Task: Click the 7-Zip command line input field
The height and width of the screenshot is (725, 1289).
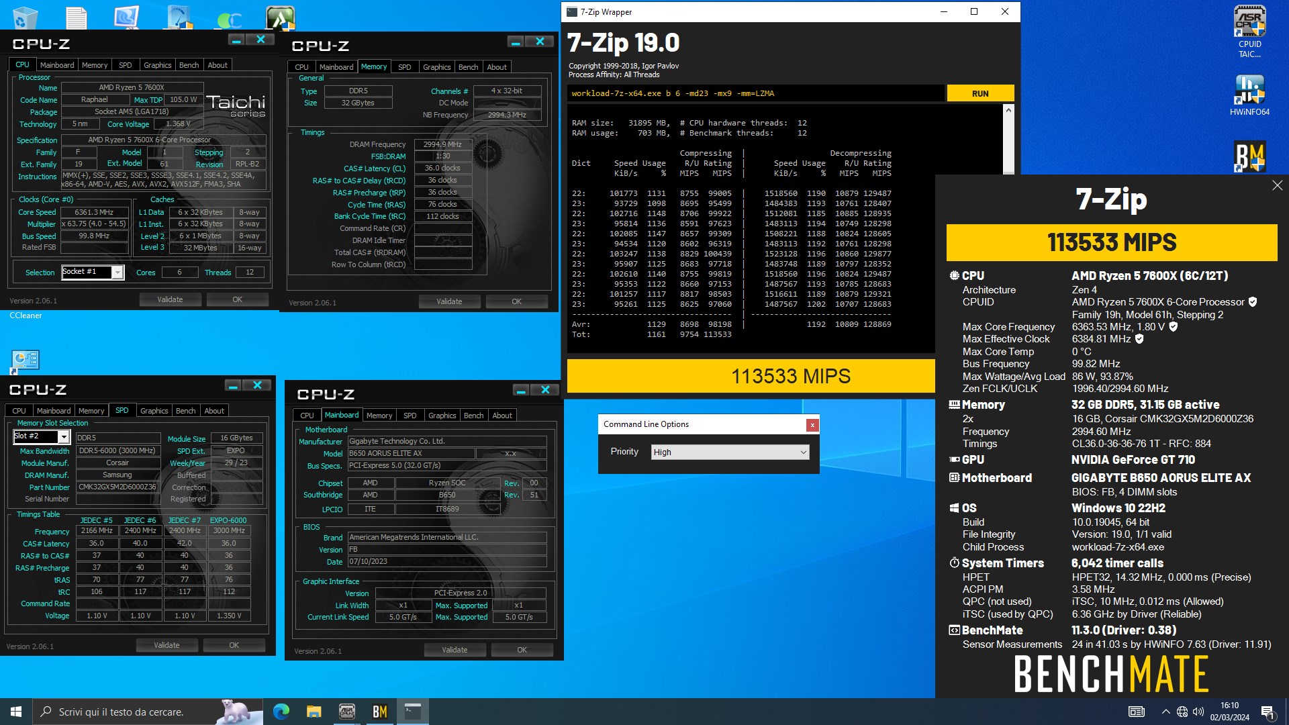Action: click(x=756, y=93)
